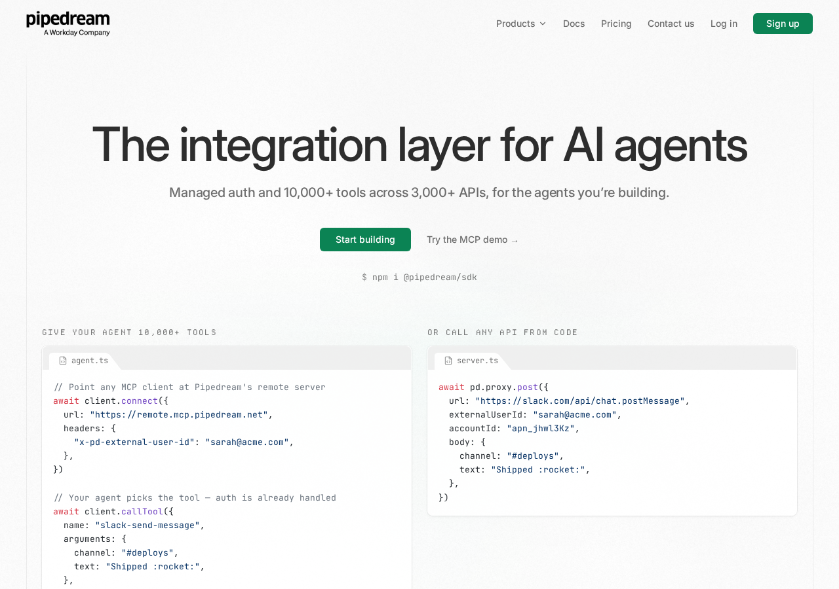This screenshot has width=839, height=589.
Task: Click the 'Give your agent 10,000+ tools' label
Action: [129, 332]
